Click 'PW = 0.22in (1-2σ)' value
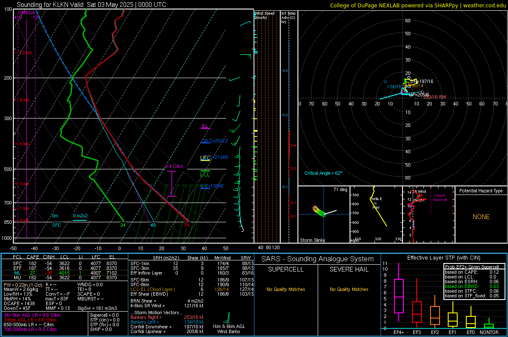This screenshot has width=508, height=337. point(23,284)
